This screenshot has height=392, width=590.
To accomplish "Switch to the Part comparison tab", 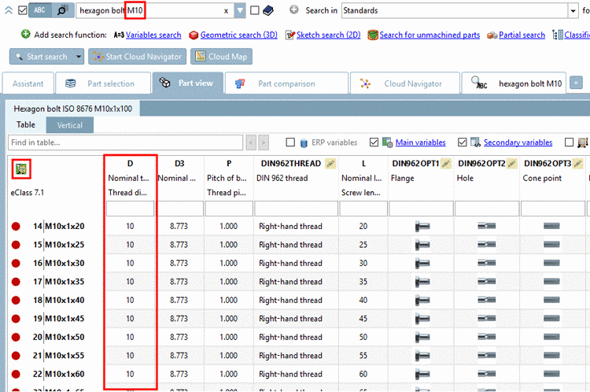I will point(286,83).
